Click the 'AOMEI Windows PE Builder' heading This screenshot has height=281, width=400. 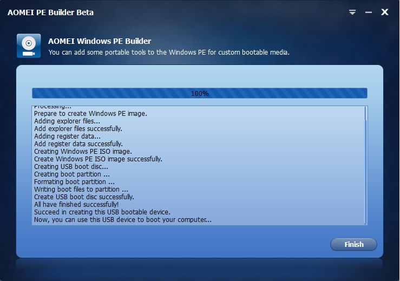pyautogui.click(x=100, y=41)
